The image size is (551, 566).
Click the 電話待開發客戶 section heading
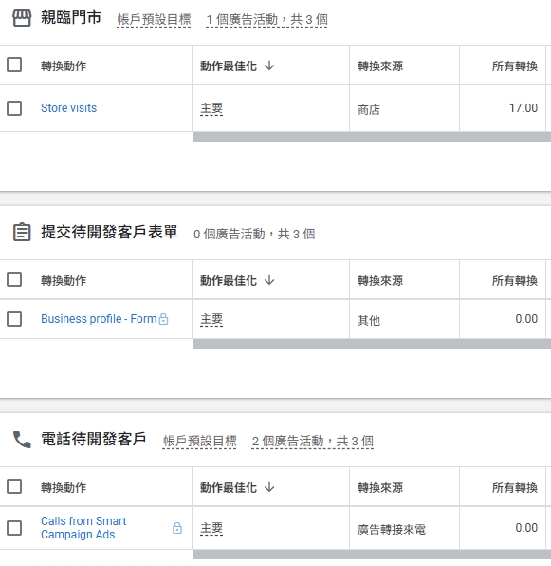click(x=93, y=440)
